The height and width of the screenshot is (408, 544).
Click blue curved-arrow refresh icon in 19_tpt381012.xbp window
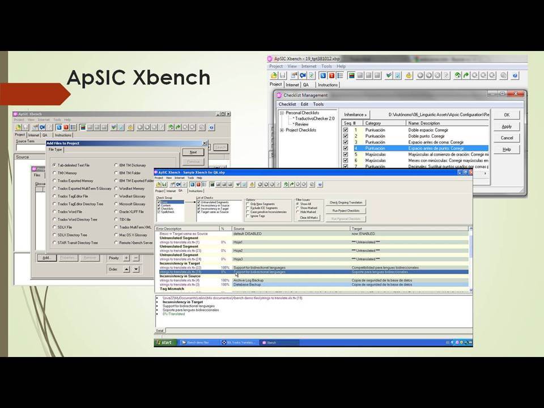(303, 75)
